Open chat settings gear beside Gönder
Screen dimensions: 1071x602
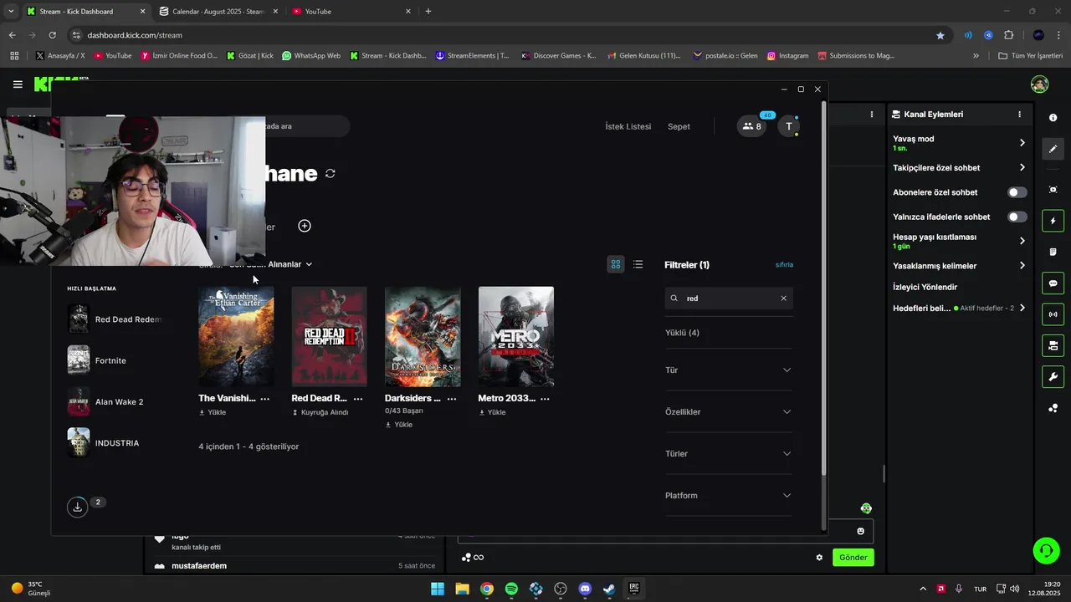pyautogui.click(x=819, y=558)
